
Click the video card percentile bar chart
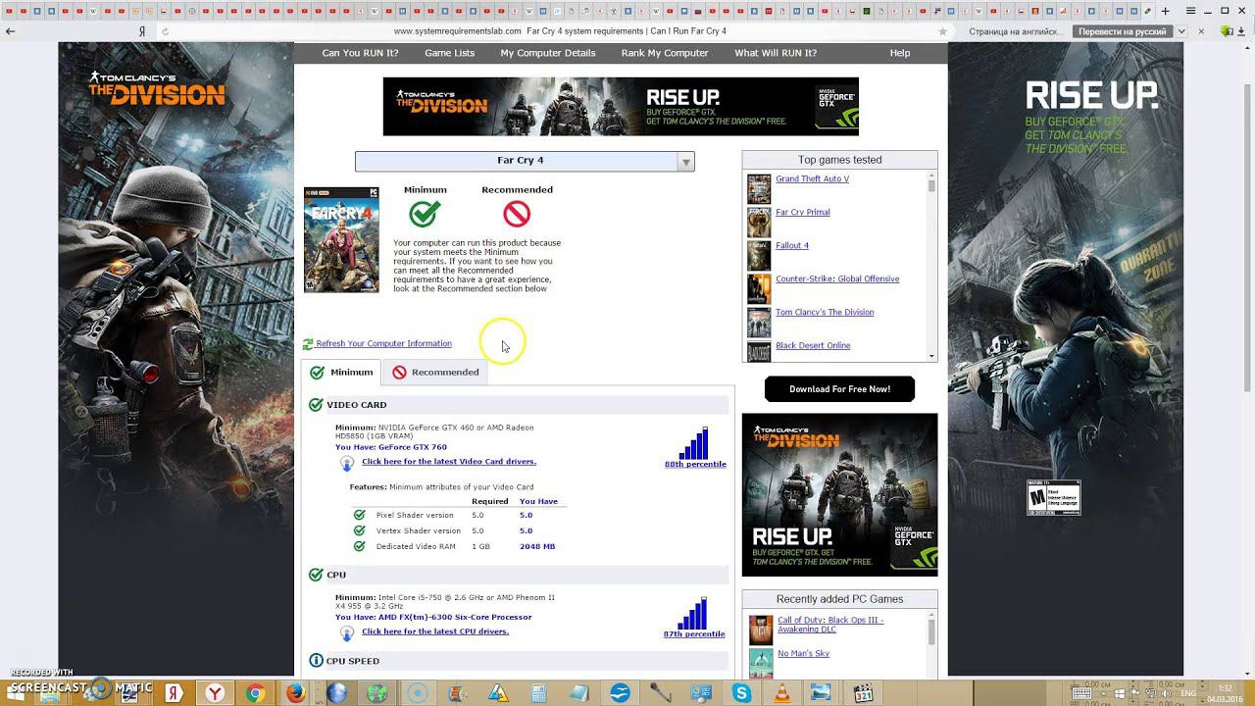click(x=694, y=443)
